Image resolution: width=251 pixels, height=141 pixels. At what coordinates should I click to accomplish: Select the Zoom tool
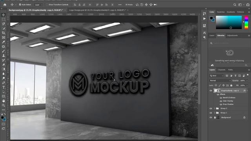click(4, 105)
